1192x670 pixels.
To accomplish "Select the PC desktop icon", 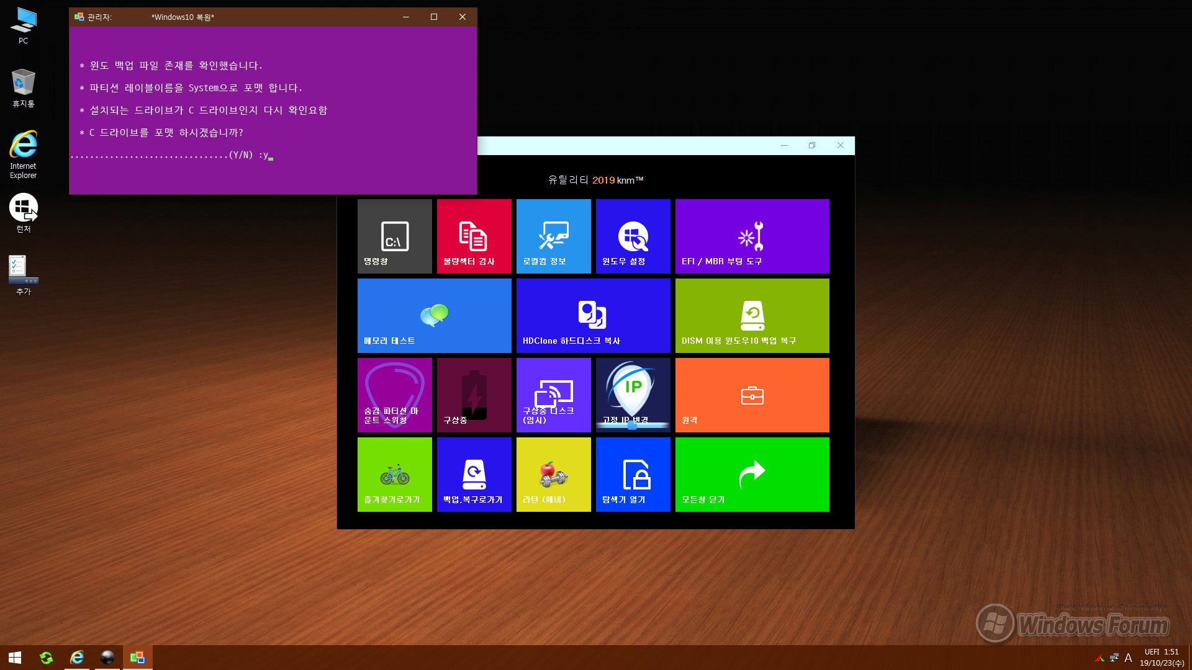I will 23,26.
